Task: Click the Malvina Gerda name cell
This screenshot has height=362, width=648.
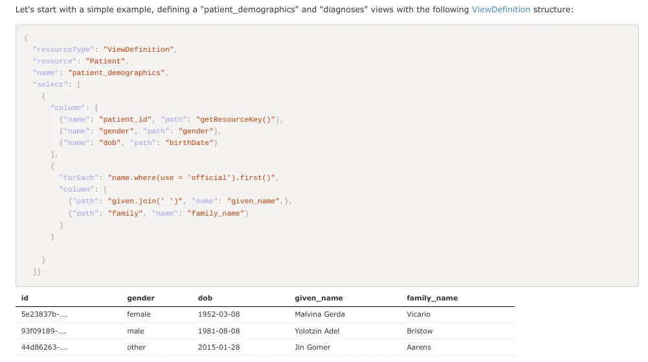Action: [x=319, y=314]
